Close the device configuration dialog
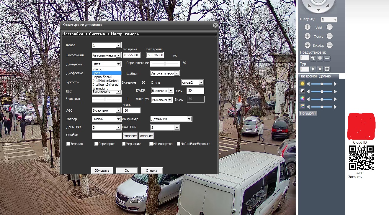The image size is (389, 215). coord(215,25)
